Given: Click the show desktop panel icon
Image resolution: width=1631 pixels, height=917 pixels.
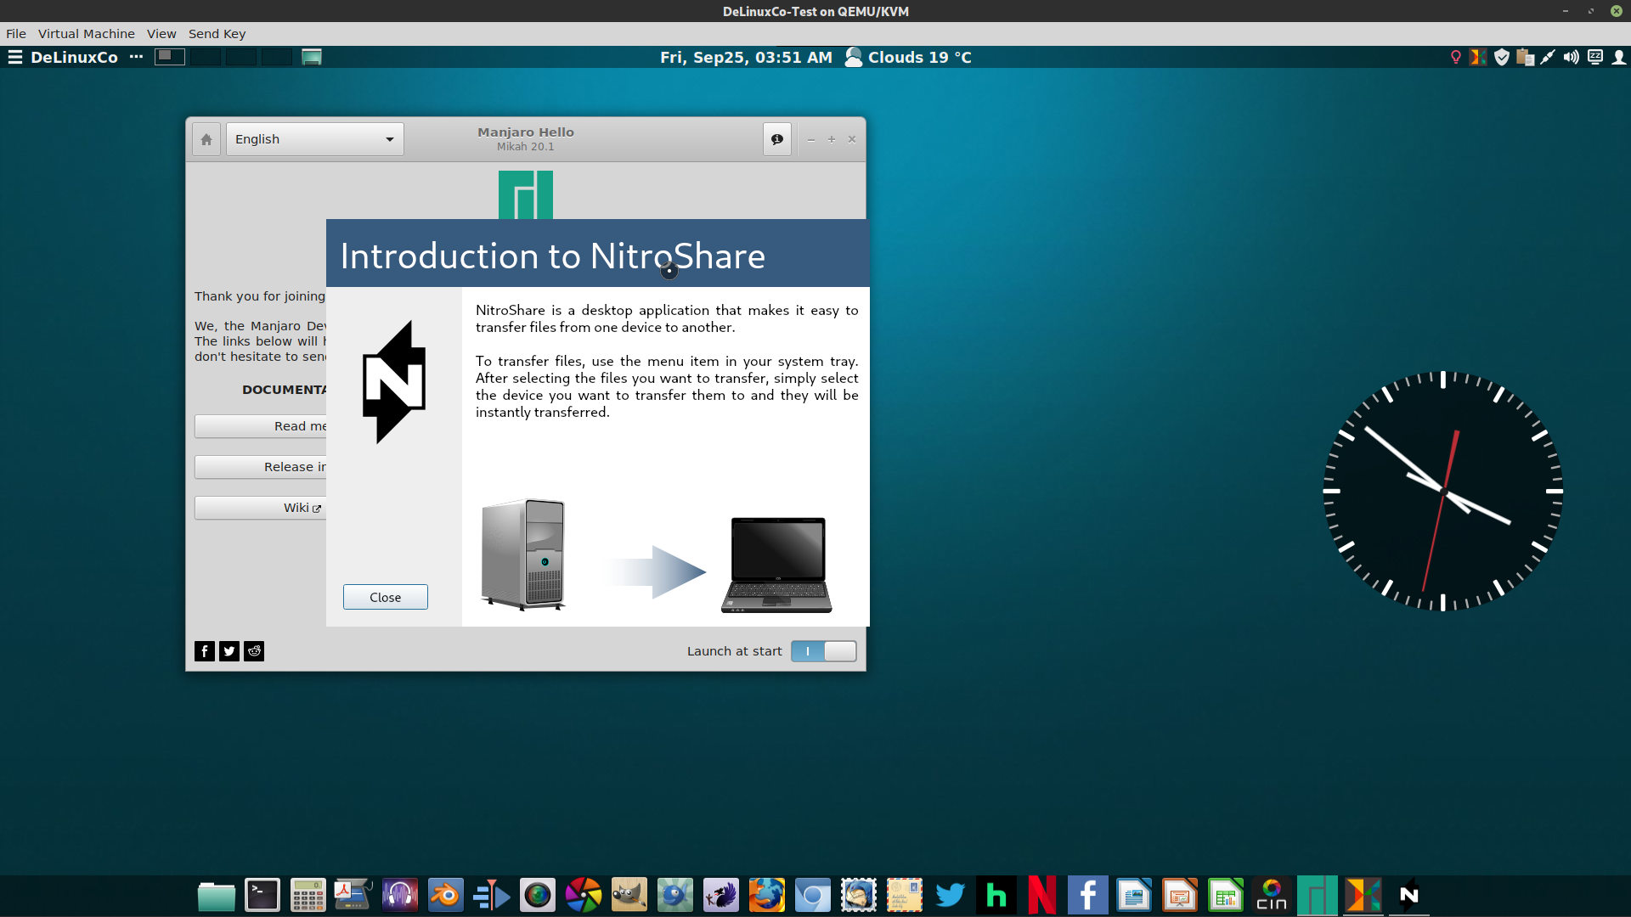Looking at the screenshot, I should pyautogui.click(x=312, y=57).
